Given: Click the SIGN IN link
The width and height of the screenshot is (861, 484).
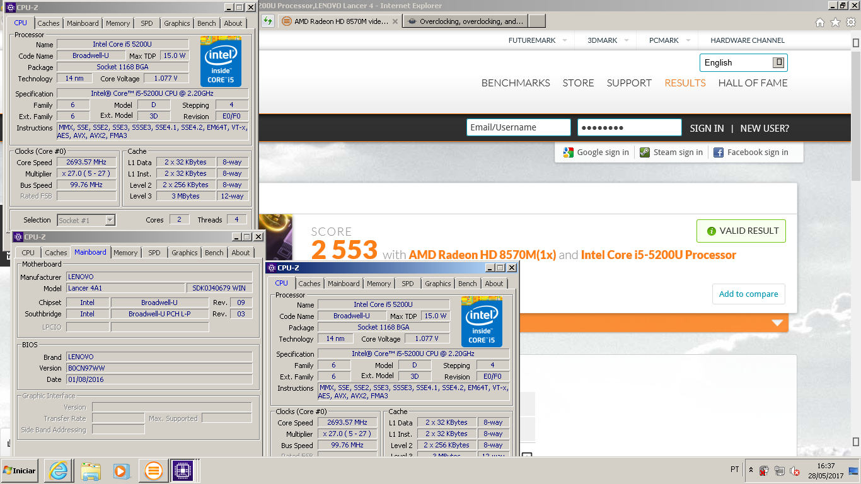Looking at the screenshot, I should (707, 128).
